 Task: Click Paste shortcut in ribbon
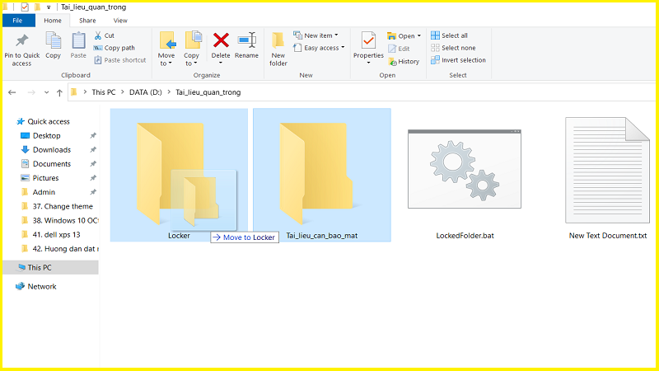click(120, 60)
